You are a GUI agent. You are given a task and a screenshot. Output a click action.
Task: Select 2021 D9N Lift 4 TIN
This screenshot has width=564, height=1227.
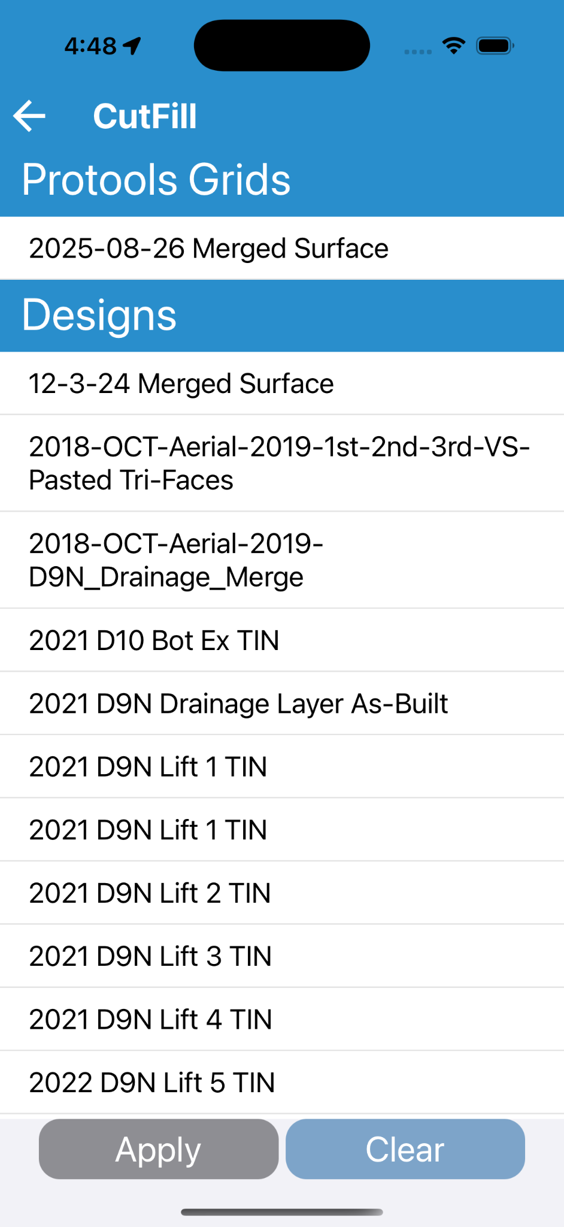click(281, 1019)
